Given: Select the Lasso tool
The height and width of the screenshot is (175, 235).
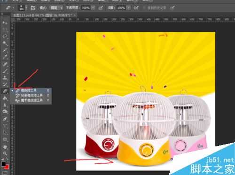Looking at the screenshot, I should (5, 36).
